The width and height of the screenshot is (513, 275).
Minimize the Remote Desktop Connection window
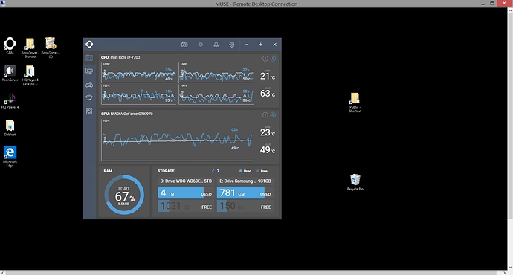[x=483, y=4]
